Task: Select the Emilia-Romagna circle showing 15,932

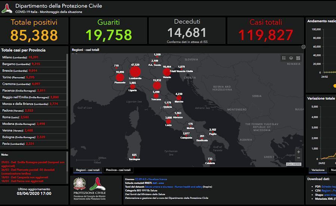Action: click(x=157, y=86)
